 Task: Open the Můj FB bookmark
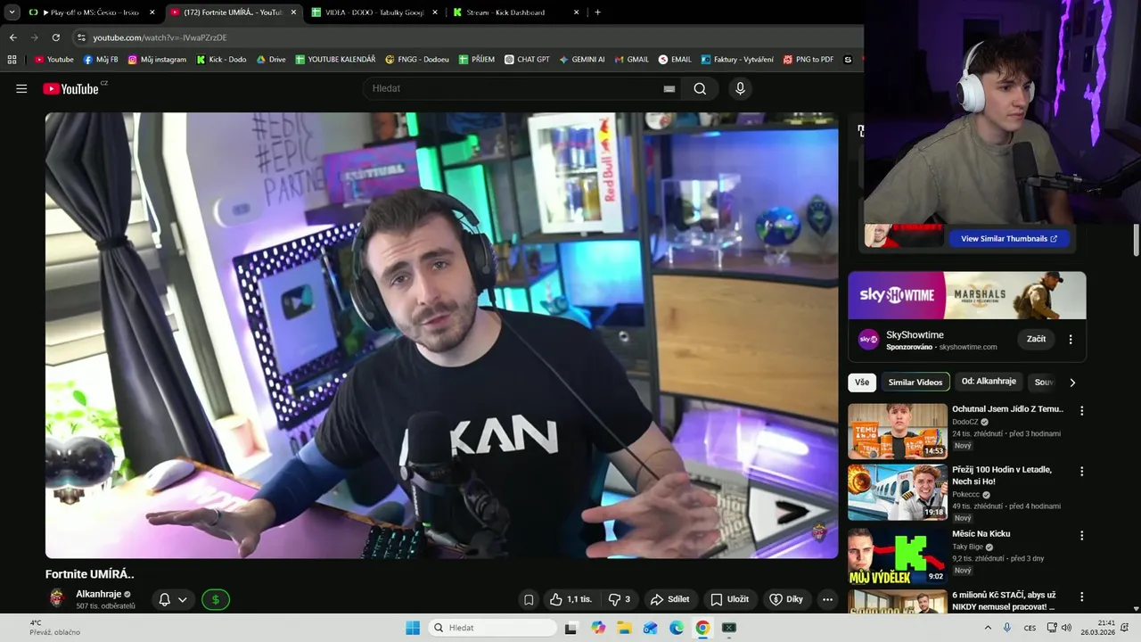point(101,60)
